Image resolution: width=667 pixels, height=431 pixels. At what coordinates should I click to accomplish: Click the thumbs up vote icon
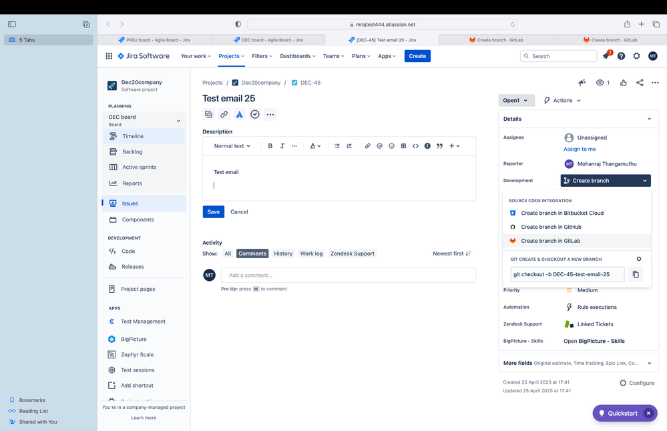[623, 83]
